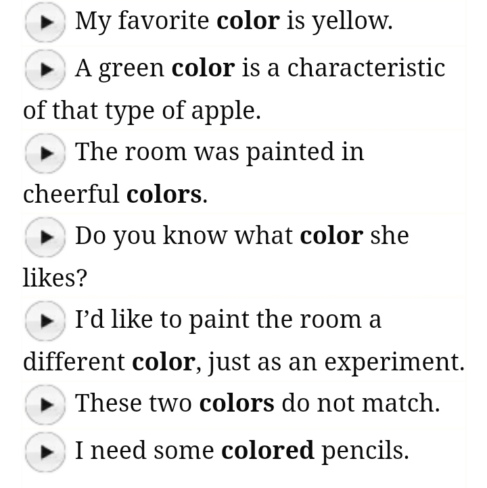Click the bold word "colored"
This screenshot has height=488, width=487.
268,450
